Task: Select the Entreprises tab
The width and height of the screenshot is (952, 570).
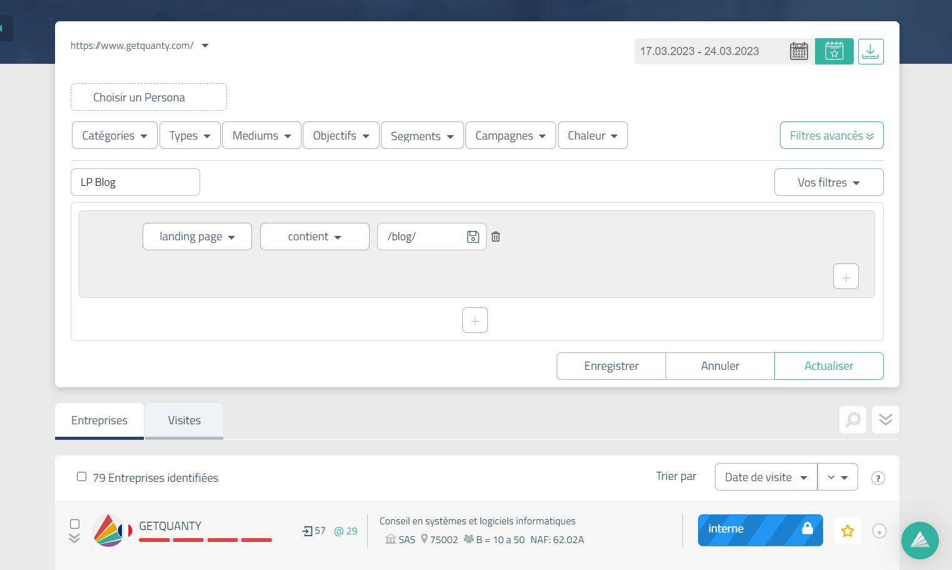Action: [99, 420]
